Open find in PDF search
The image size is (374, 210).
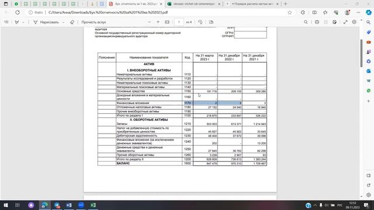306,22
